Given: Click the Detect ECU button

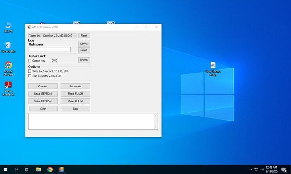Looking at the screenshot, I should click(84, 43).
